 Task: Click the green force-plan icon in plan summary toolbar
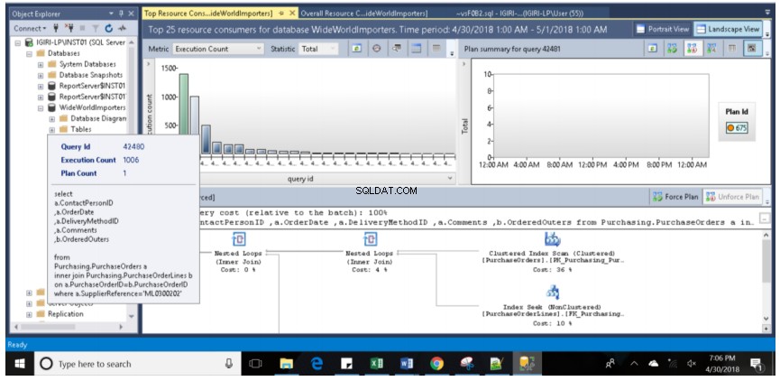(x=672, y=49)
